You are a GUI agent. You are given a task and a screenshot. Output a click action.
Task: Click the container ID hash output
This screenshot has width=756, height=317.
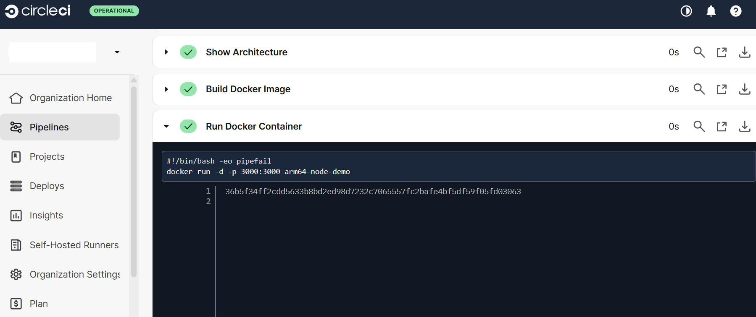click(373, 192)
